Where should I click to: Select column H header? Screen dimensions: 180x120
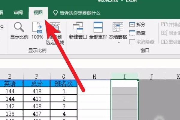94,76
